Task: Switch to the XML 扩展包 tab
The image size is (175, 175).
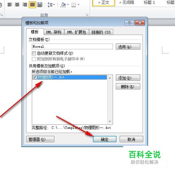Action: coord(77,32)
